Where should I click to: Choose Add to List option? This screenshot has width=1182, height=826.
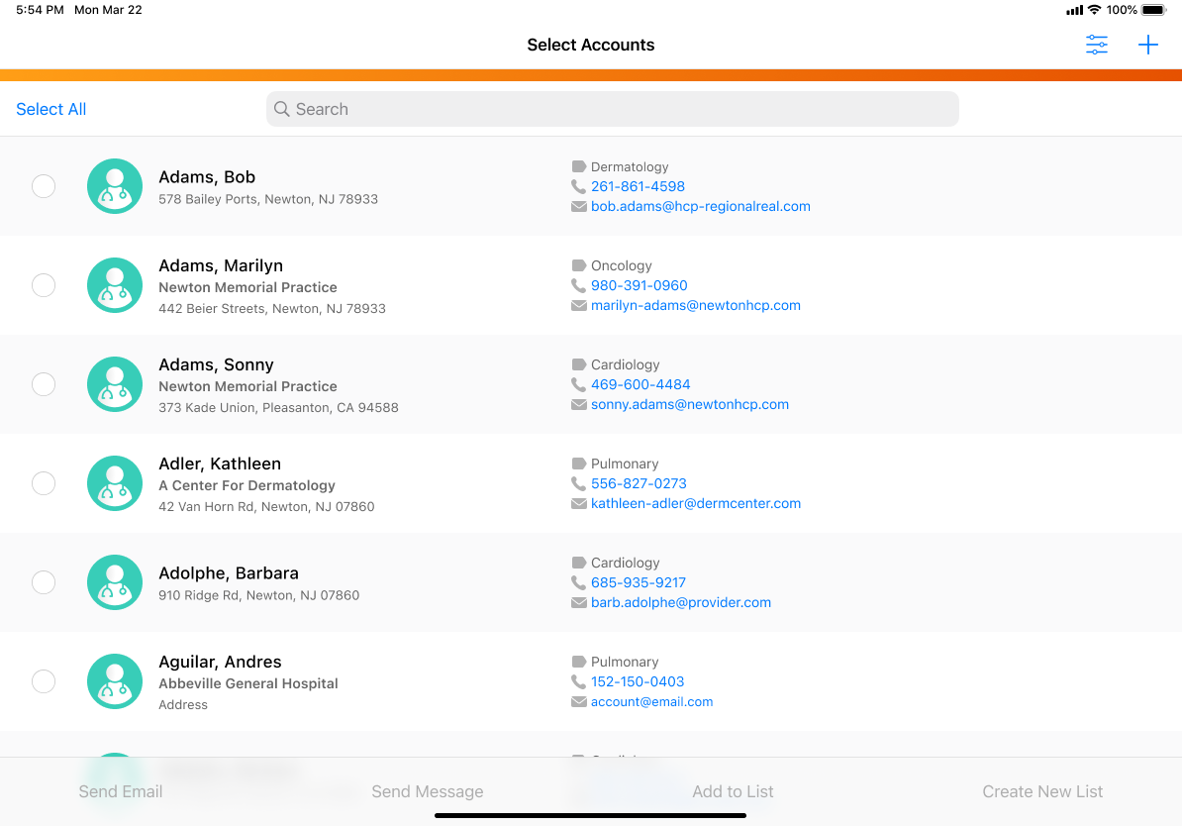[x=733, y=791]
